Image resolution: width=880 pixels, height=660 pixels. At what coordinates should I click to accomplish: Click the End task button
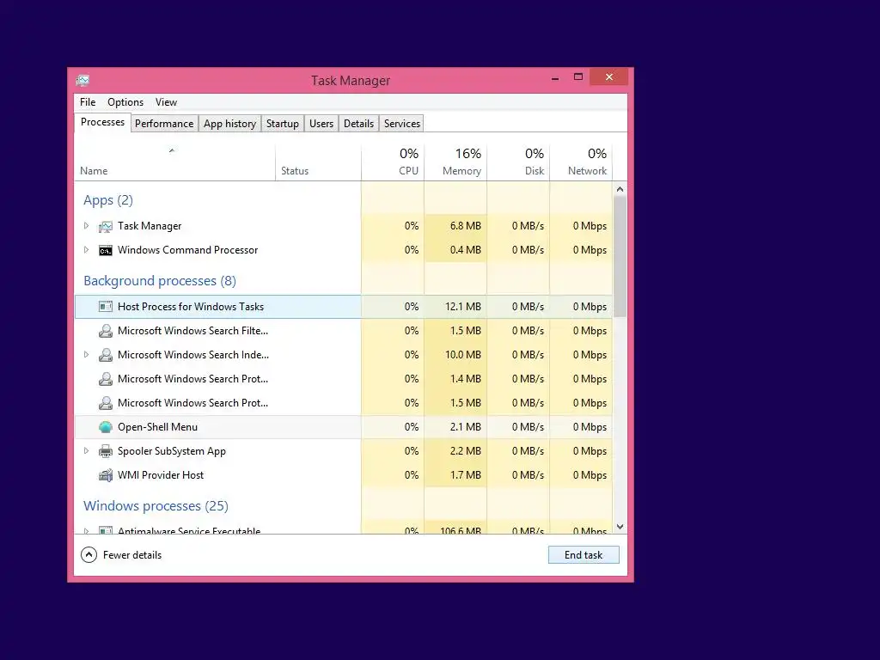click(584, 555)
